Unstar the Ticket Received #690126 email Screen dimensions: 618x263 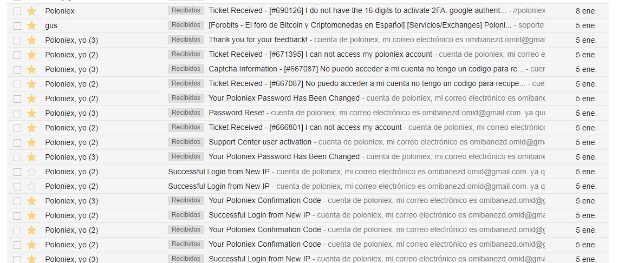point(31,11)
